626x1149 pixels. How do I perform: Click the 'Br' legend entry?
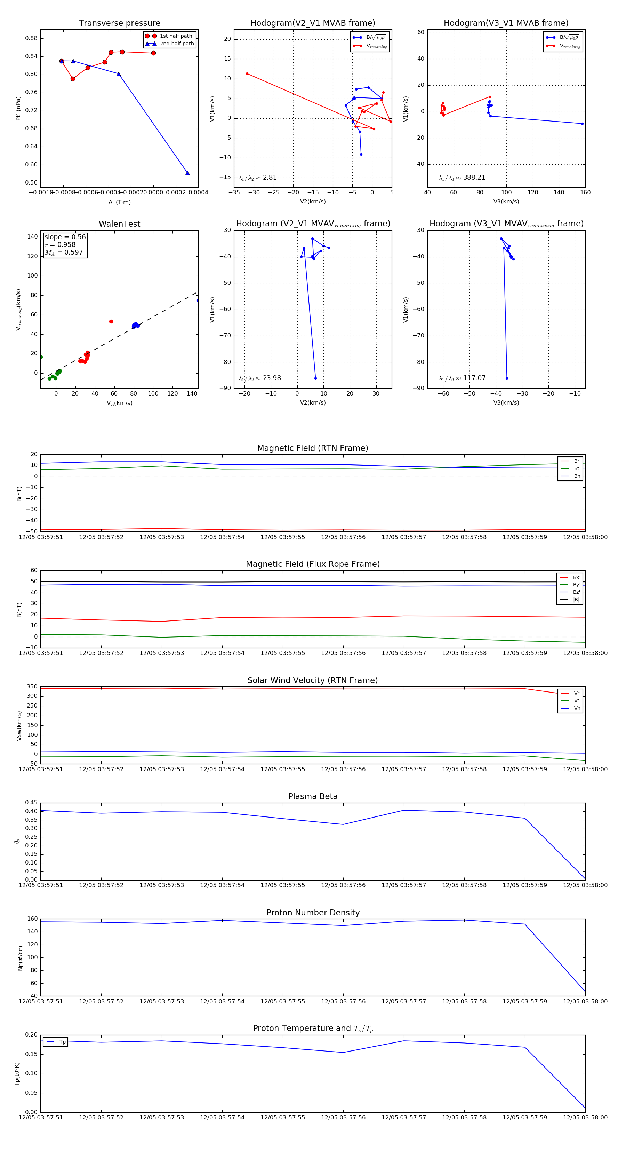(x=571, y=461)
